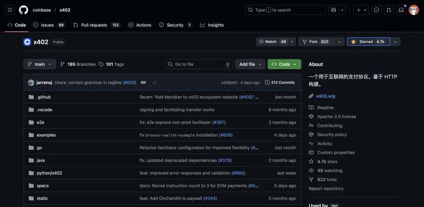424x207 pixels.
Task: Click the e2e folder icon
Action: [x=31, y=122]
